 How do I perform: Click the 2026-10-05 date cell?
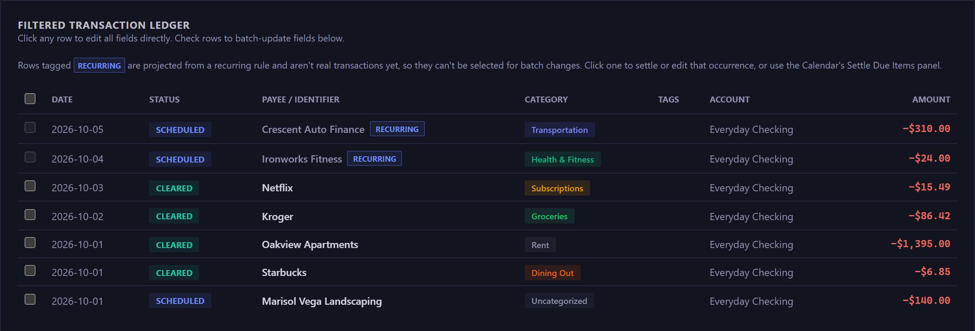tap(77, 130)
